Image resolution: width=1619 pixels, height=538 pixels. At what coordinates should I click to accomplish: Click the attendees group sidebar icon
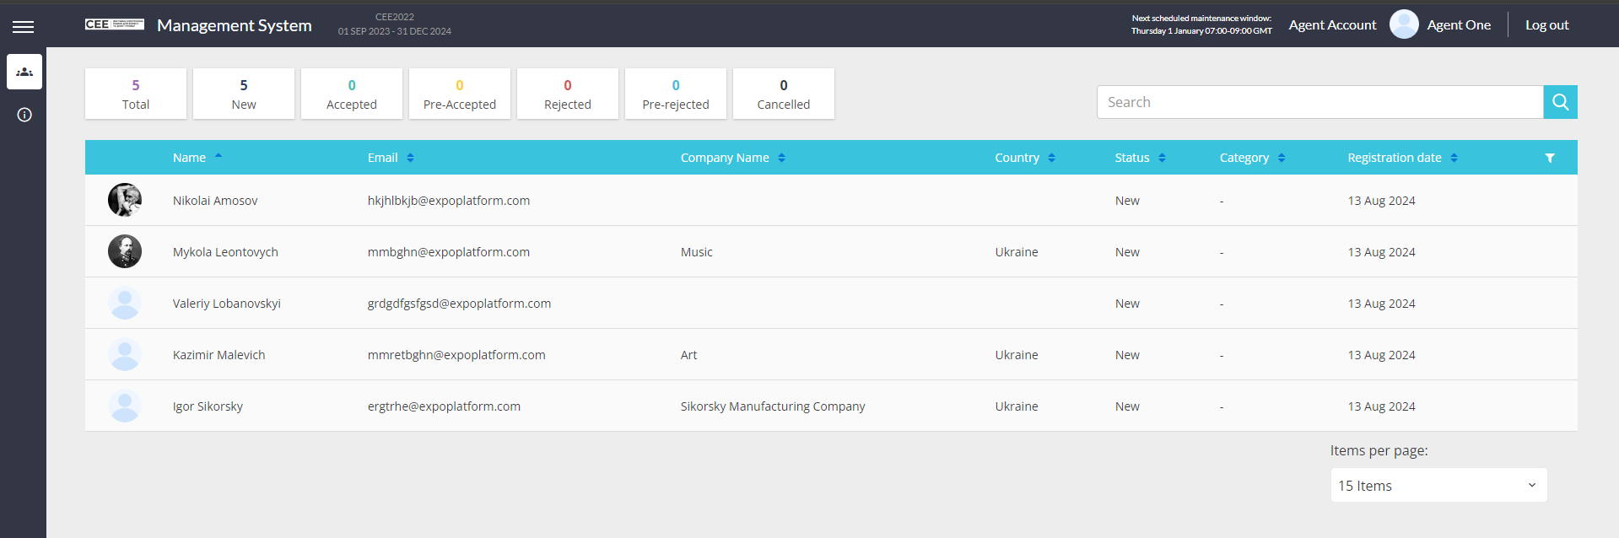click(x=24, y=73)
